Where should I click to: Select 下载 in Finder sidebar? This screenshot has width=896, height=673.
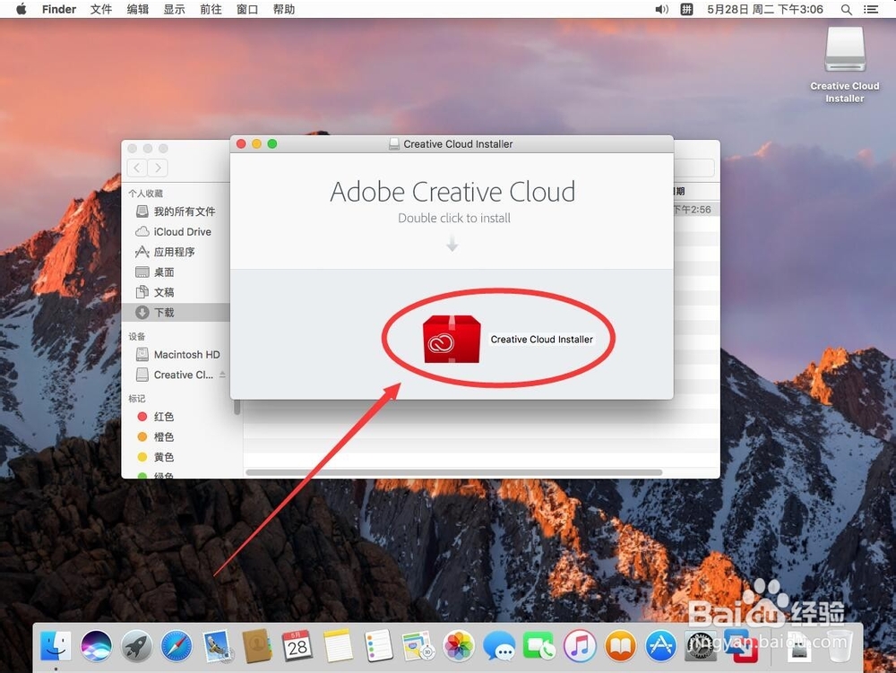point(176,313)
